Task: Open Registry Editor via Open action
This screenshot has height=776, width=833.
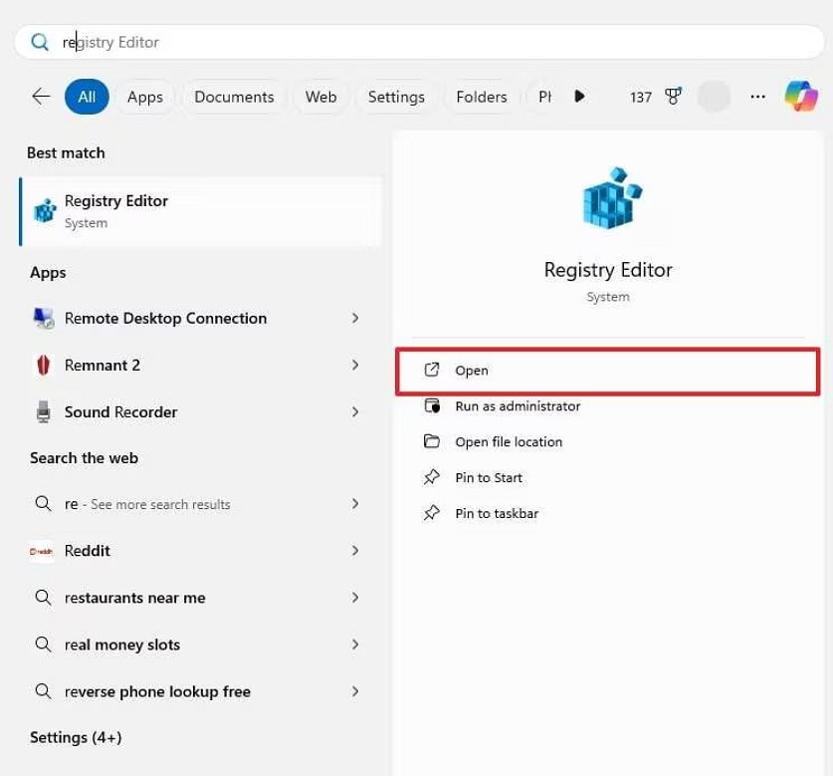Action: click(x=608, y=371)
